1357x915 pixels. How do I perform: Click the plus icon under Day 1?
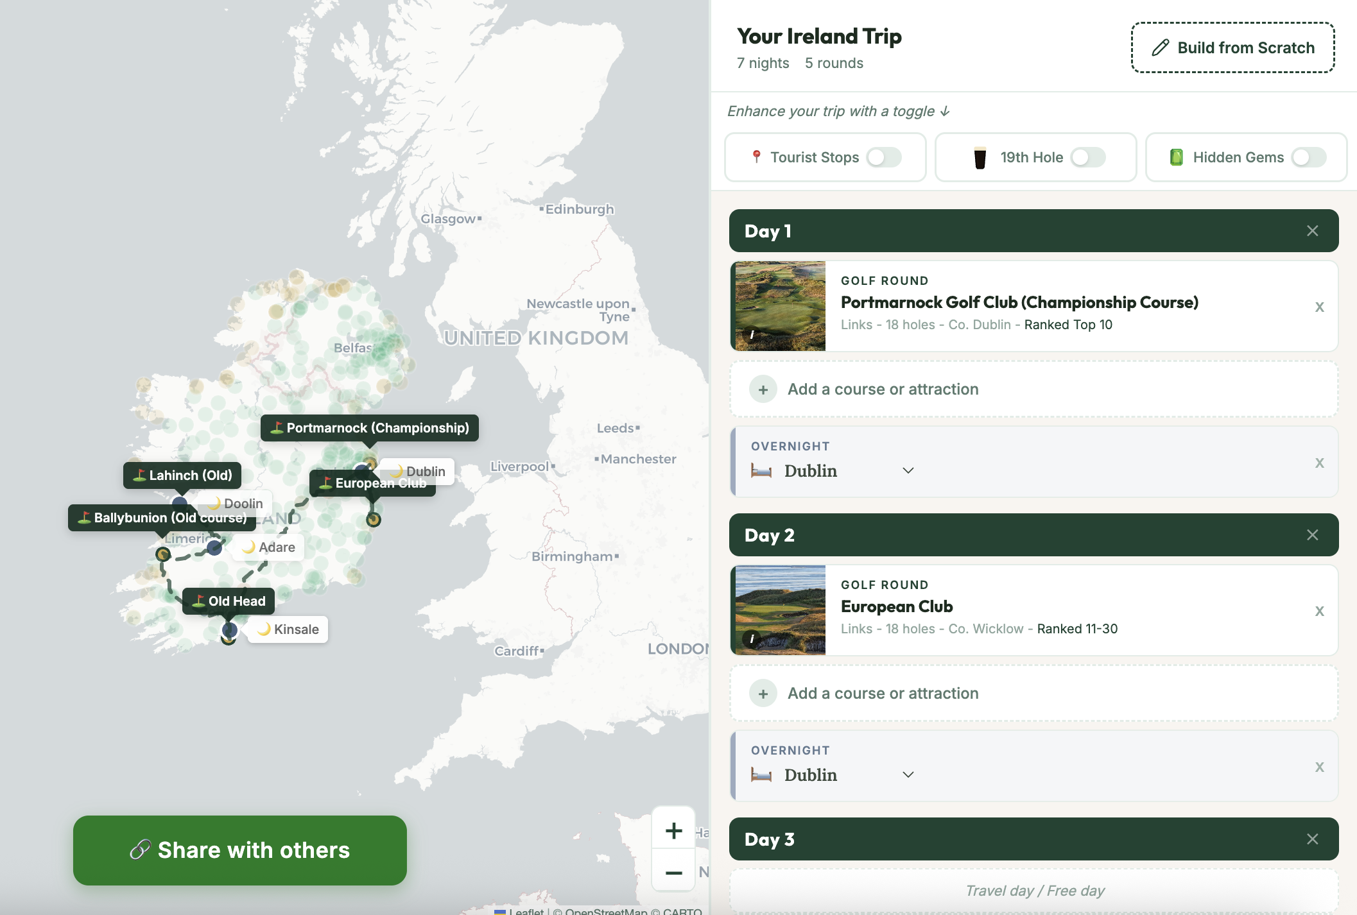(x=763, y=389)
